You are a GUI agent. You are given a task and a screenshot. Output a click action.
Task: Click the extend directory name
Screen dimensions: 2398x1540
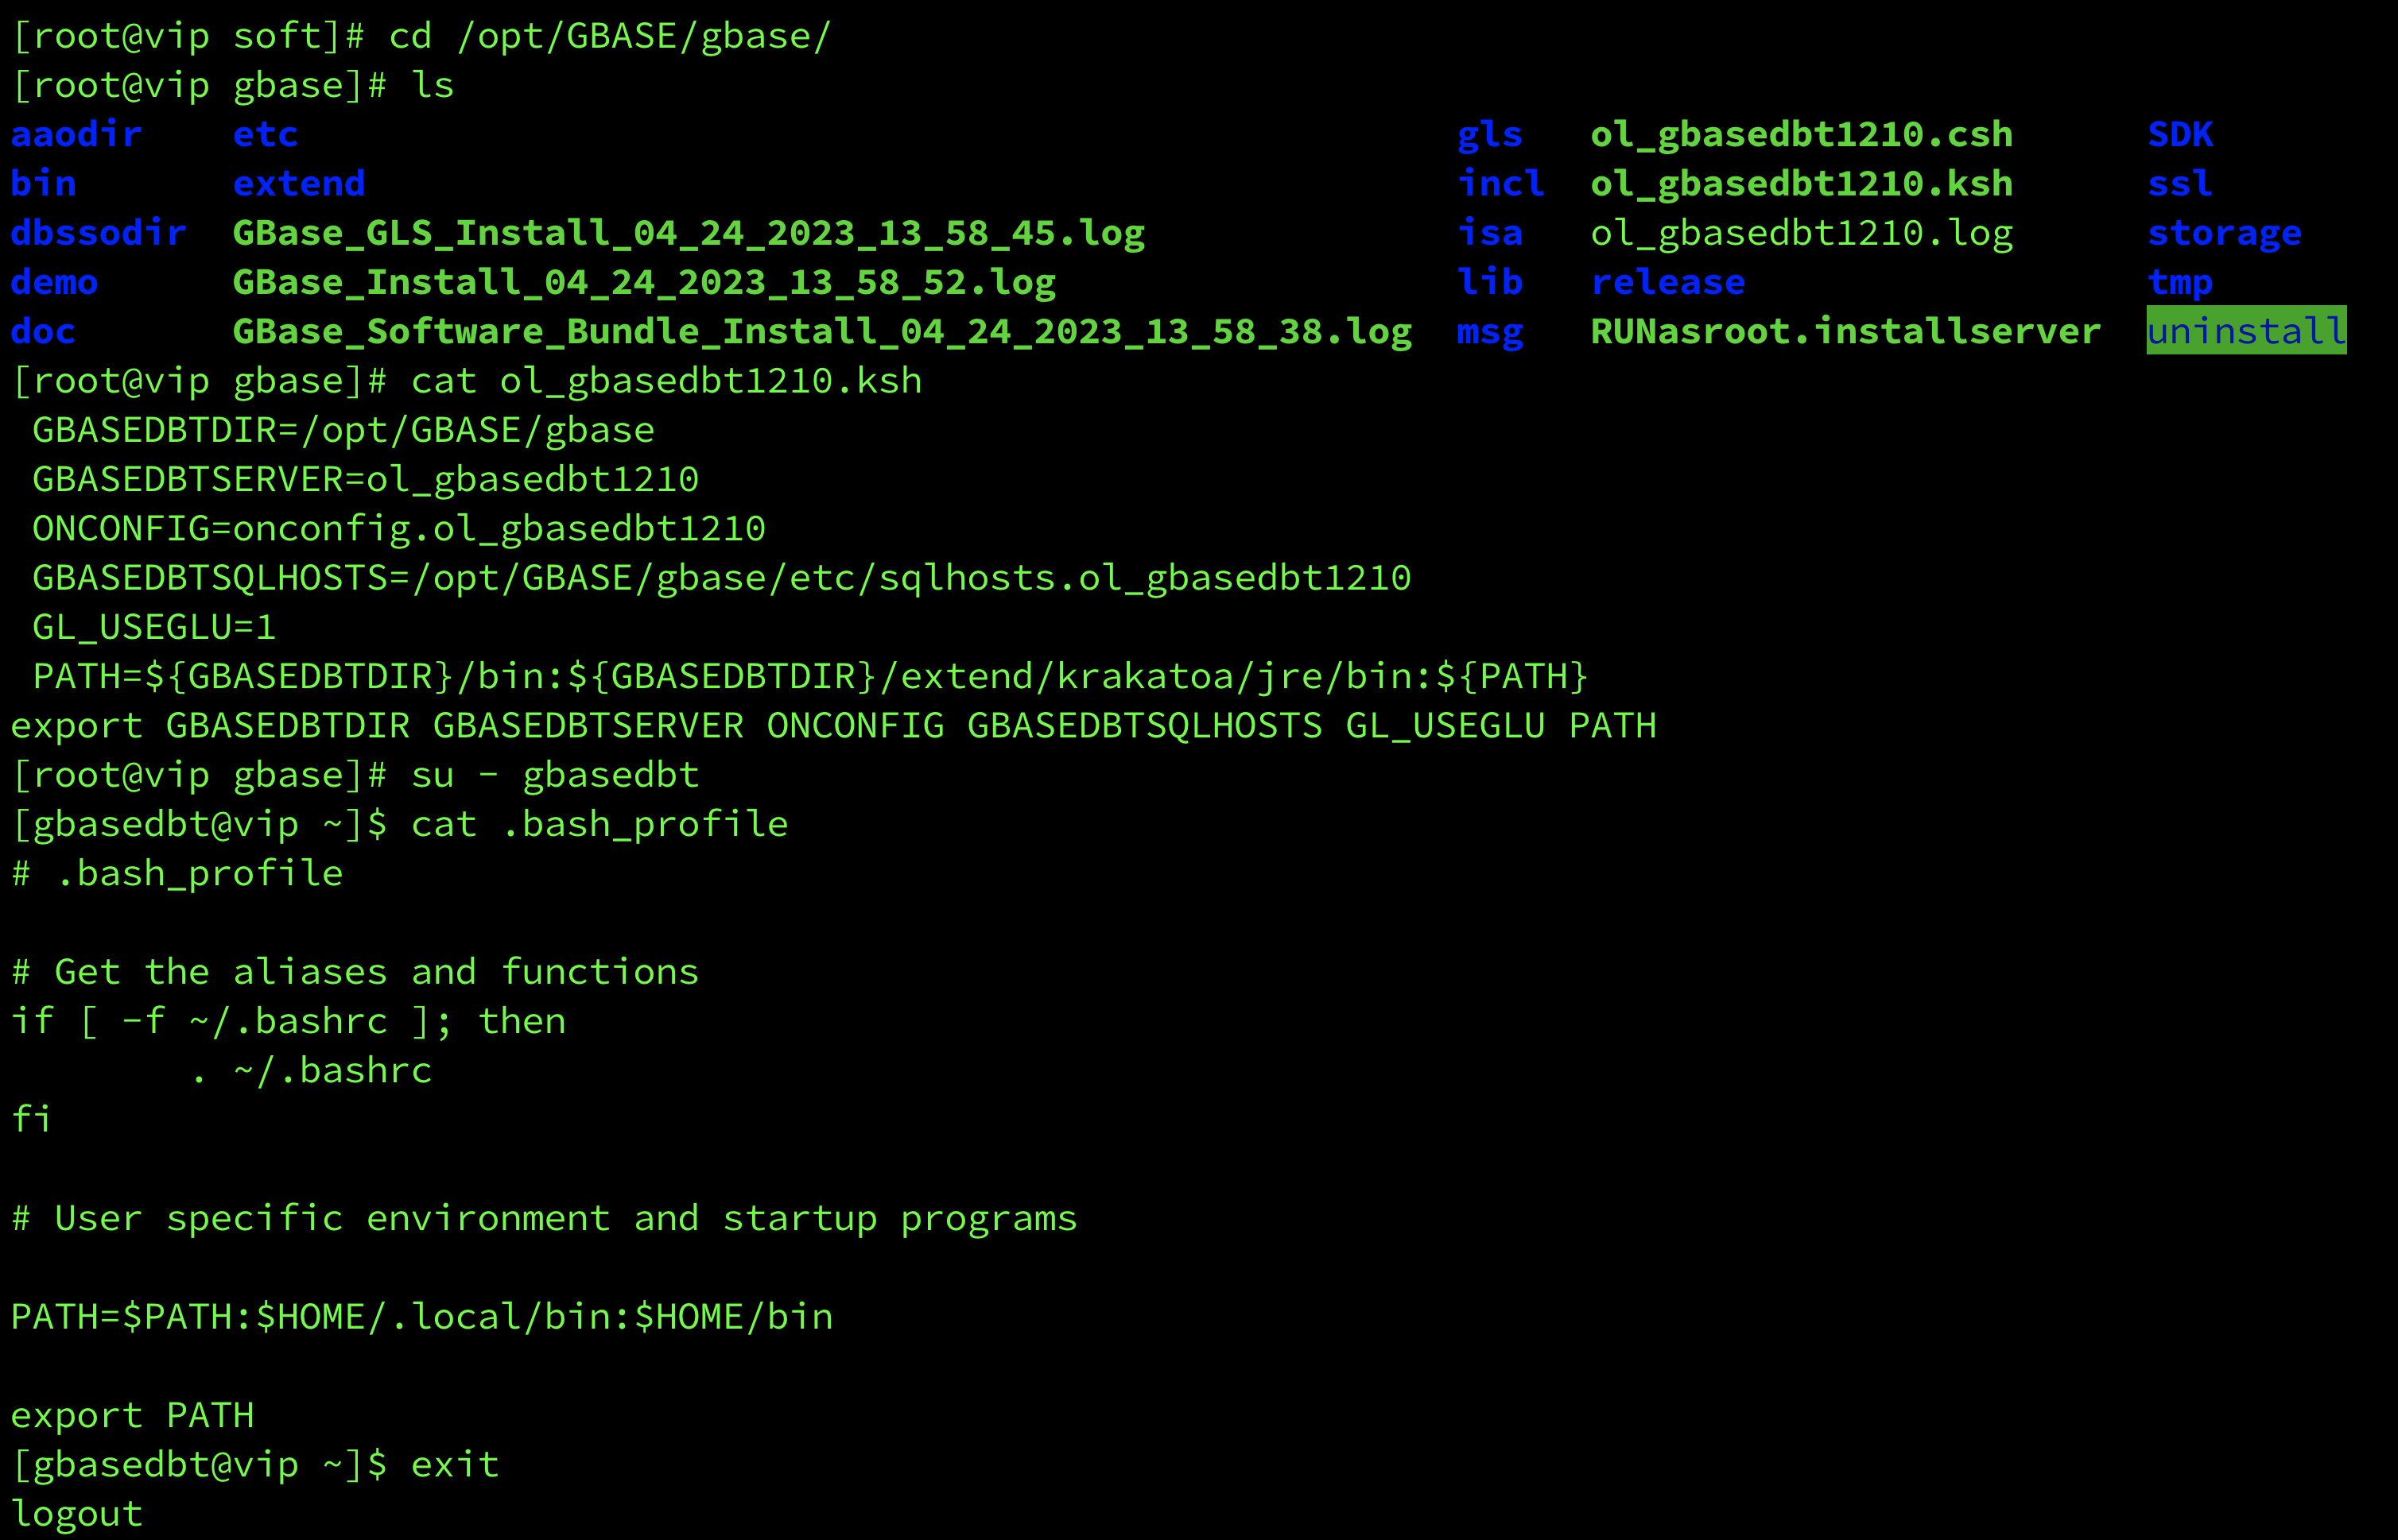click(x=298, y=183)
